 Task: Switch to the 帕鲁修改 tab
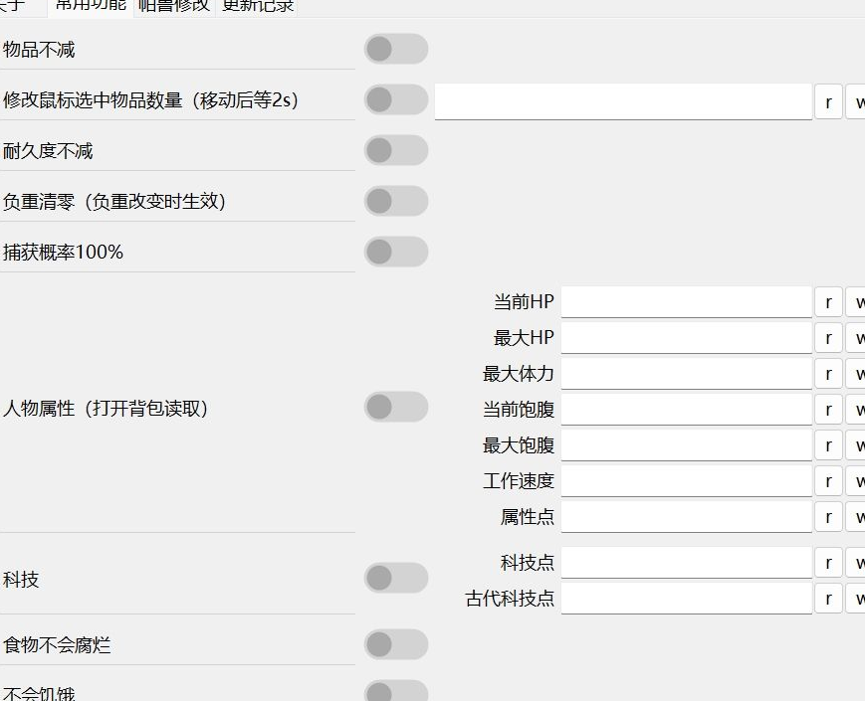(x=174, y=5)
